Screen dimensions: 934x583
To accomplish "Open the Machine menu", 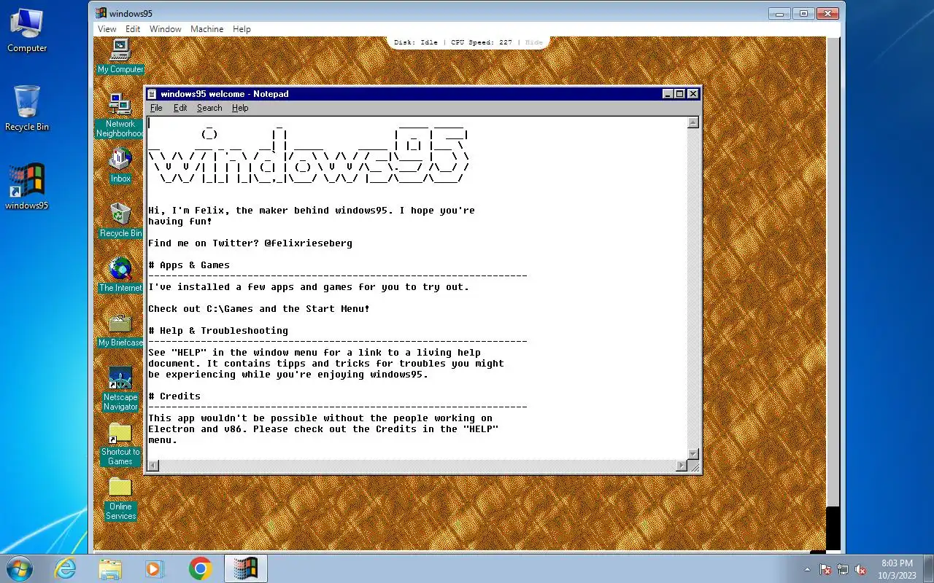I will click(x=207, y=29).
